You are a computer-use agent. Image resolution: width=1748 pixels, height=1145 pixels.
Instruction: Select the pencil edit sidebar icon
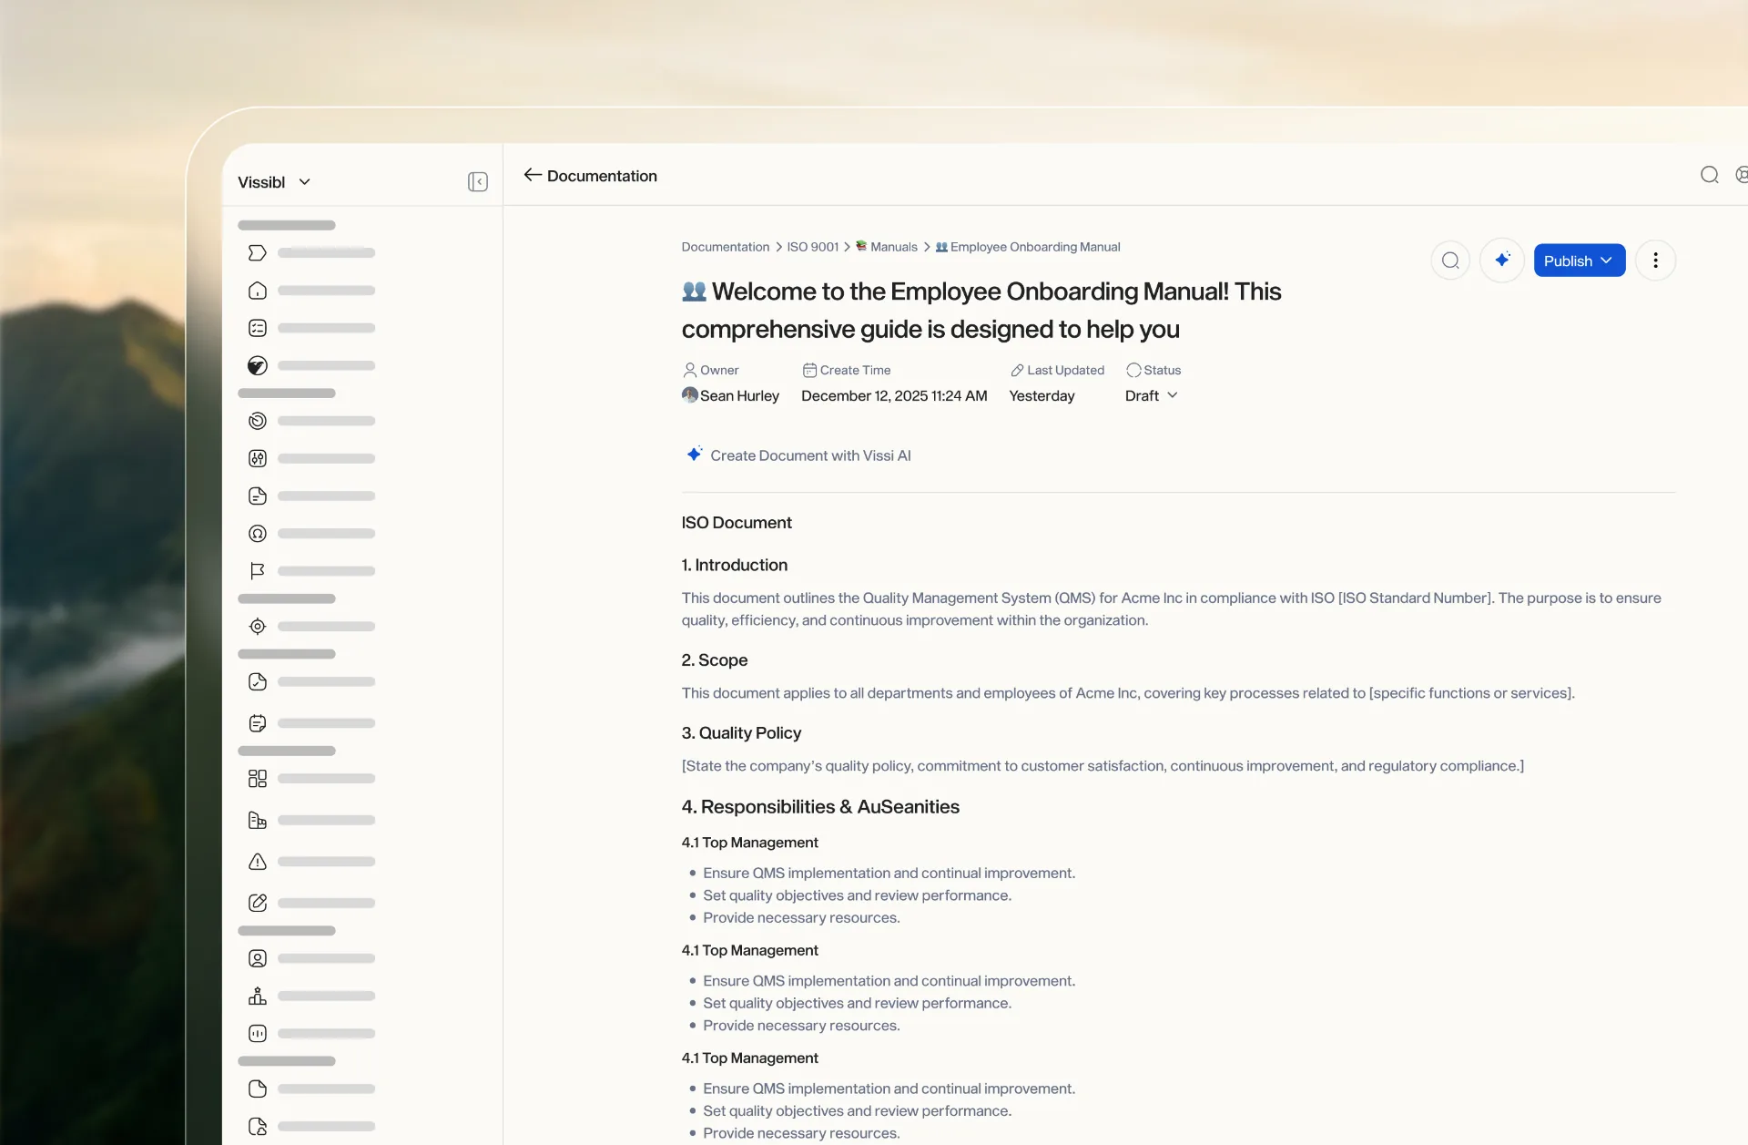pyautogui.click(x=258, y=903)
